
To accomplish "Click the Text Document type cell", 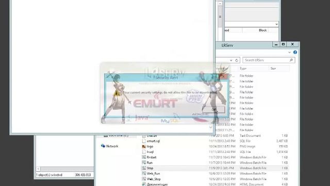I will [x=250, y=135].
